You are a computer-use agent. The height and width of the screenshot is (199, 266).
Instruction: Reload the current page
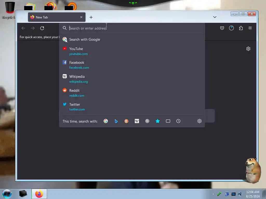(42, 28)
